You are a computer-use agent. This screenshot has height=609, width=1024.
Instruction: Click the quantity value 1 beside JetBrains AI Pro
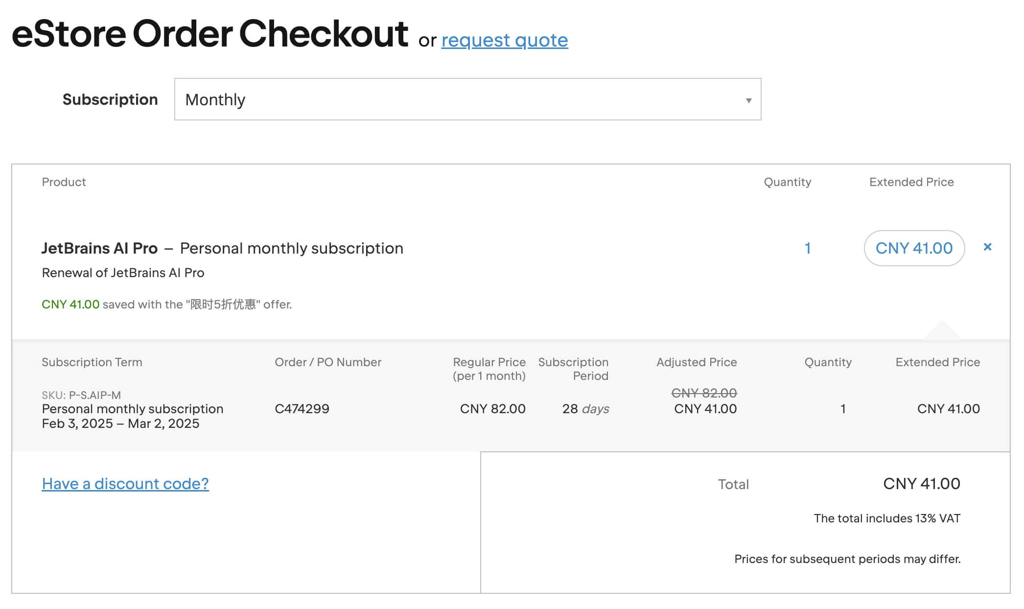808,248
